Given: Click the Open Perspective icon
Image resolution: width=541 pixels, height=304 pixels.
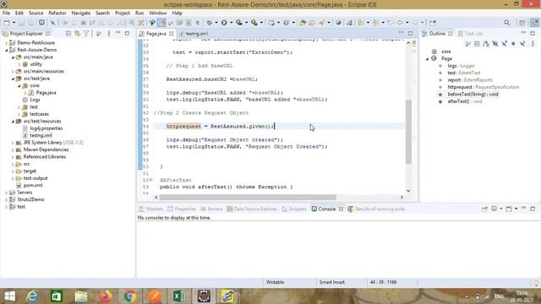Looking at the screenshot, I should point(522,23).
